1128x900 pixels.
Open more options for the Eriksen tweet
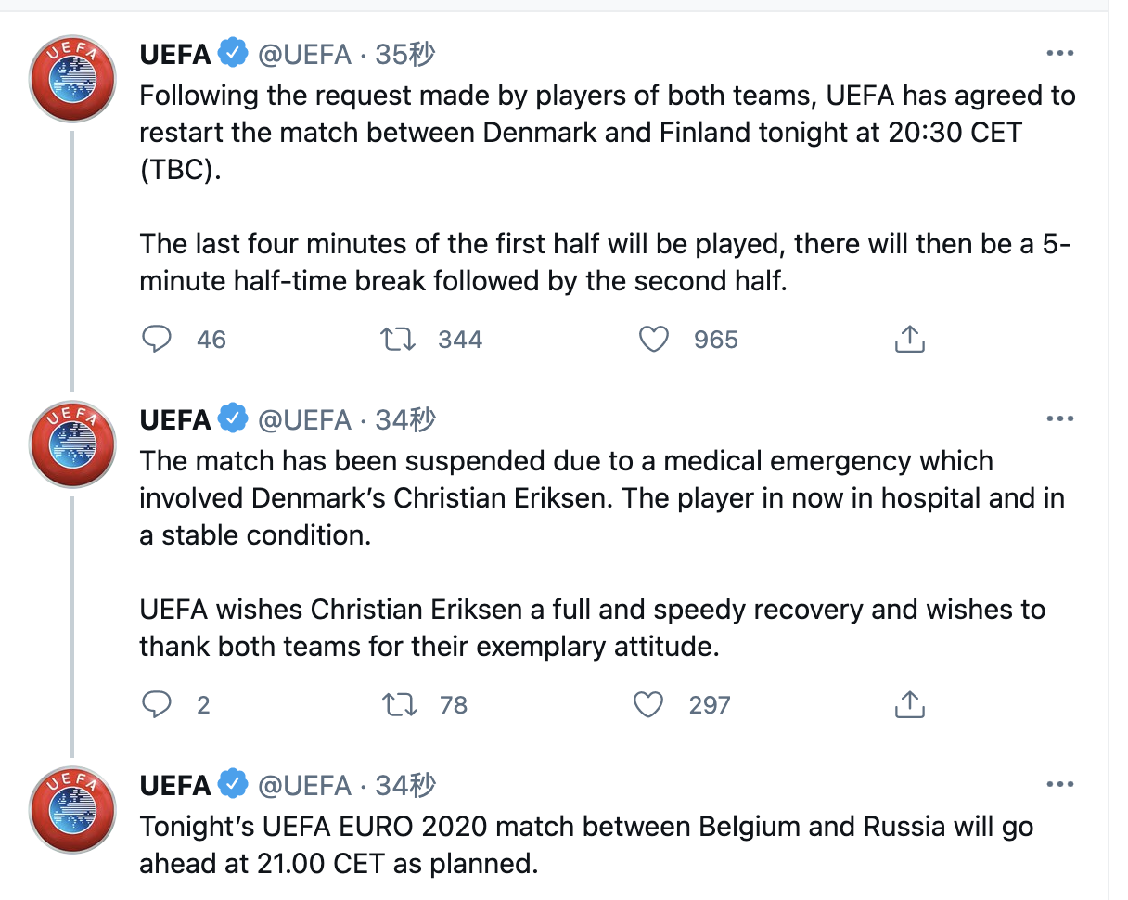click(x=1059, y=419)
